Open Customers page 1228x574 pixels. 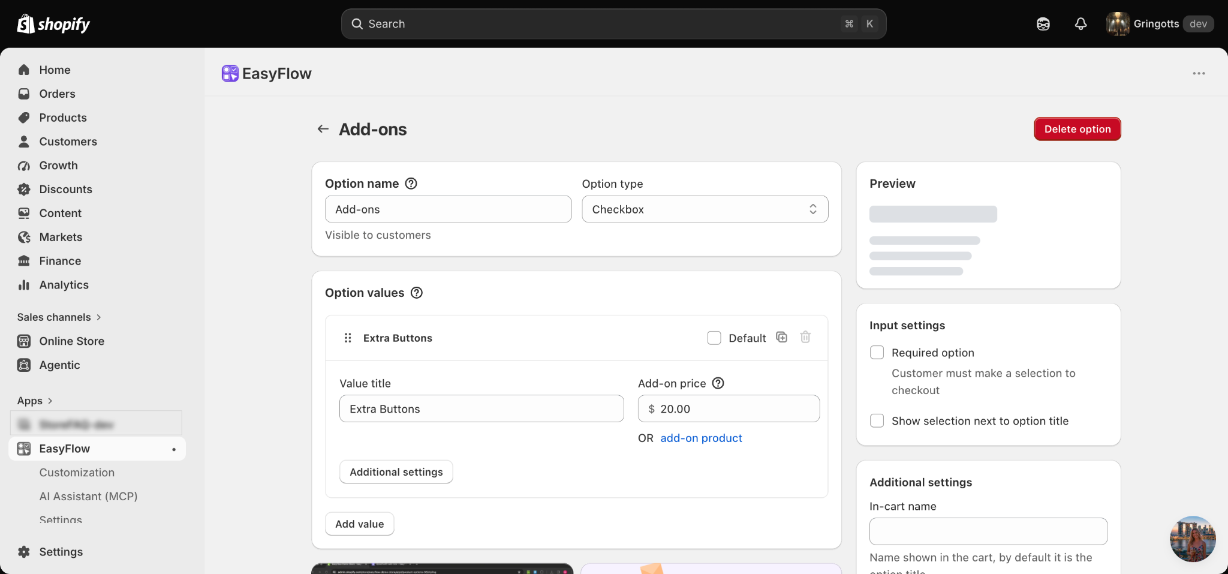point(68,142)
